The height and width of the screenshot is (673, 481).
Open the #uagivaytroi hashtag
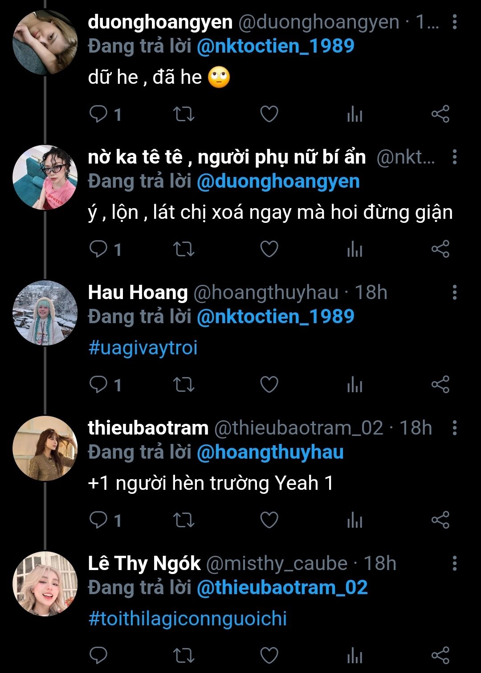coord(143,348)
